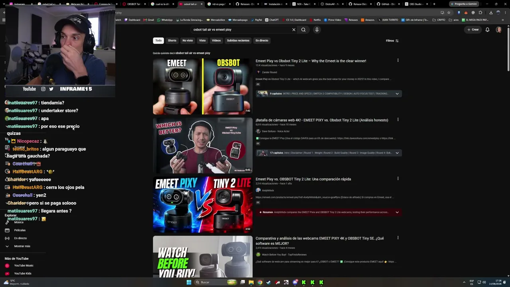
Task: Start voice search with the microphone icon
Action: click(317, 29)
